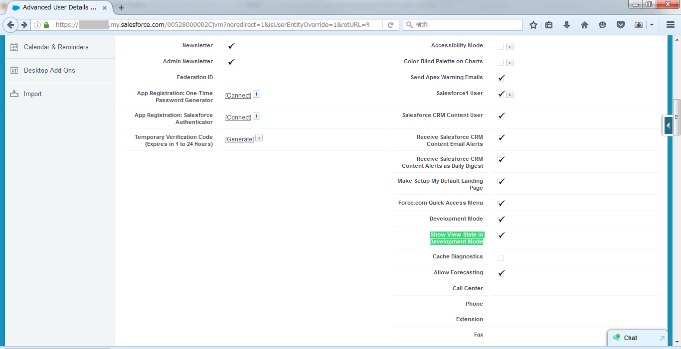Click the browser Forward arrow button

point(24,25)
